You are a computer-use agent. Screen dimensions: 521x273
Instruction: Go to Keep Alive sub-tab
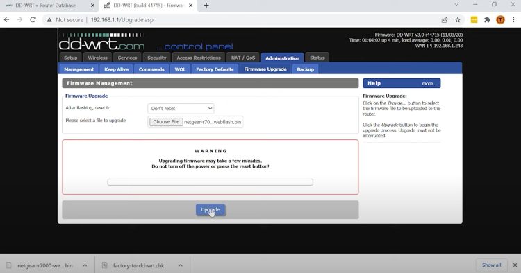116,69
